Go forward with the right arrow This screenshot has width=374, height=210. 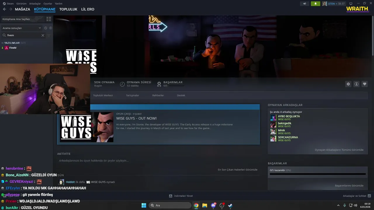(x=11, y=9)
